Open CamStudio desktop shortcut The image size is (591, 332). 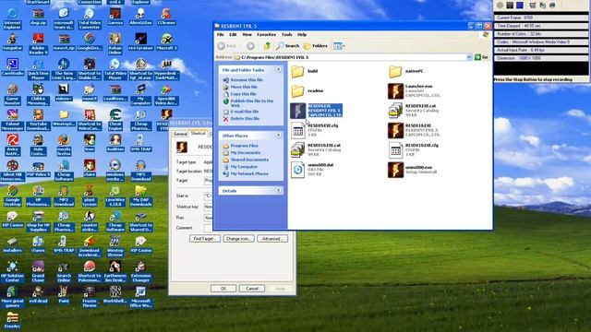[12, 67]
